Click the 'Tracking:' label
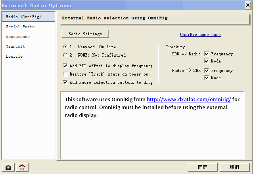253x174 pixels. [x=176, y=47]
